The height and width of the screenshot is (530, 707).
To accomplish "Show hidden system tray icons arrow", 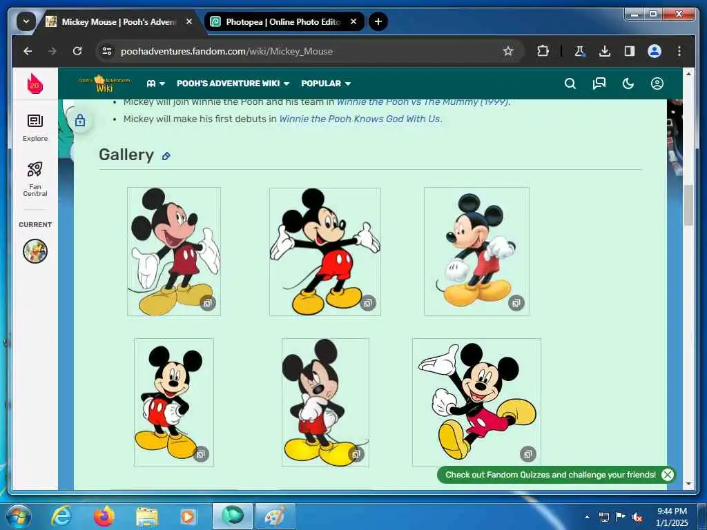I will point(587,517).
